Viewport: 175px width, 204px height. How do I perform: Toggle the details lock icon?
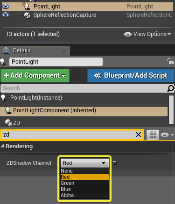coord(170,61)
